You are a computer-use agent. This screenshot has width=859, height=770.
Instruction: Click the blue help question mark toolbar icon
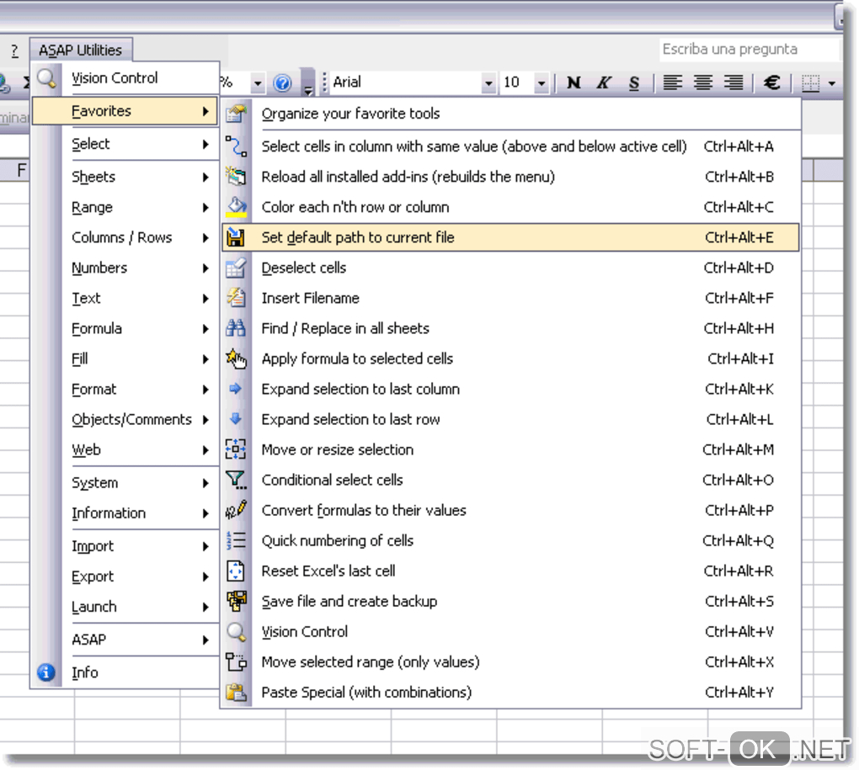click(283, 82)
